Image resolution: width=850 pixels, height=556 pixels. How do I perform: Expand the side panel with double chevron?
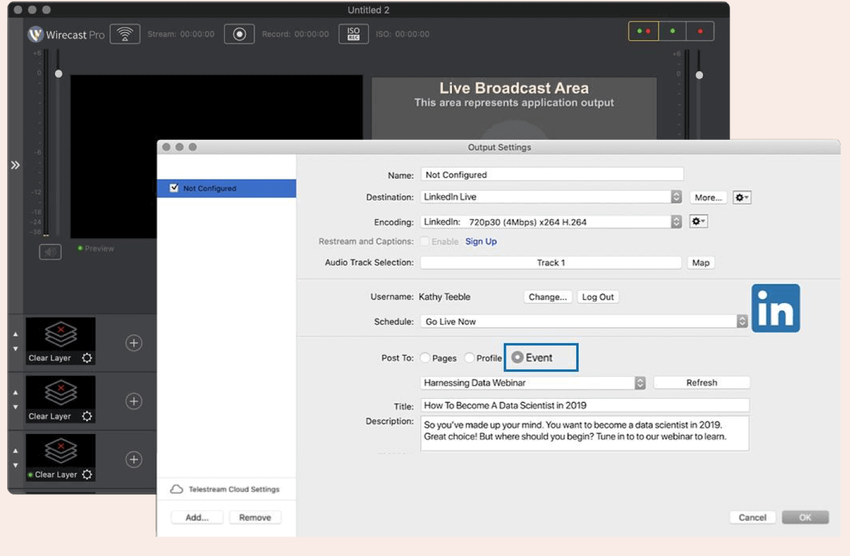click(16, 165)
